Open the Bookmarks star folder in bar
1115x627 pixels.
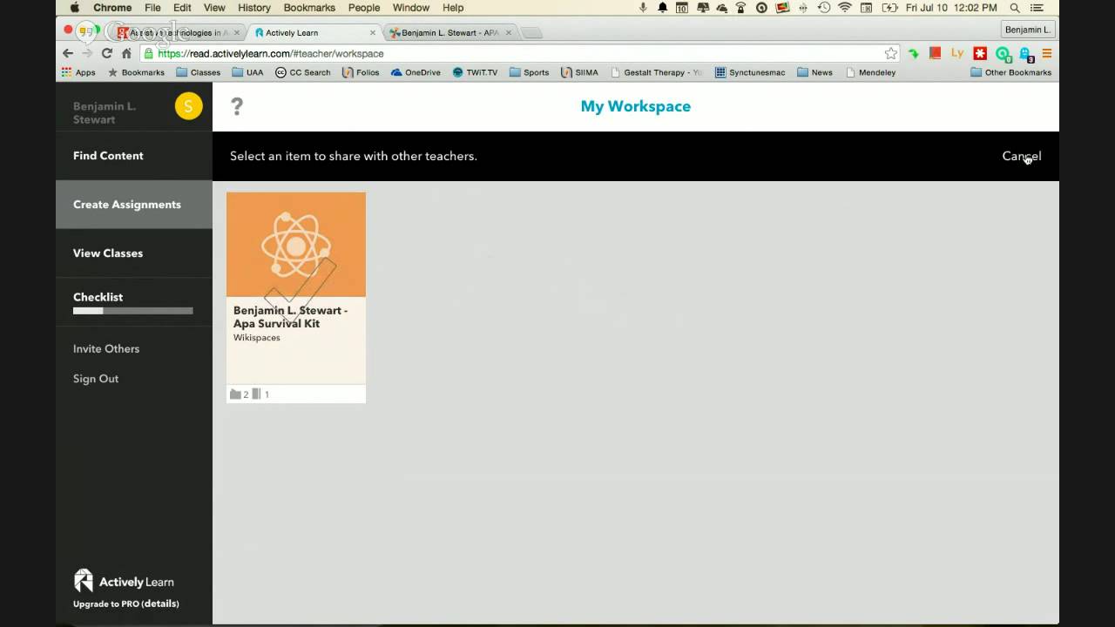coord(136,72)
